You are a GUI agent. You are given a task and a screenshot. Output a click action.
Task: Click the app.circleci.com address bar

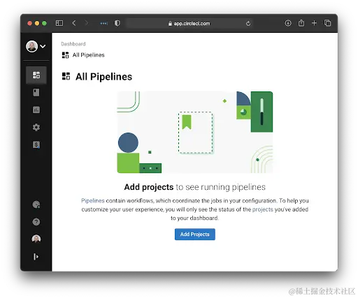(189, 24)
